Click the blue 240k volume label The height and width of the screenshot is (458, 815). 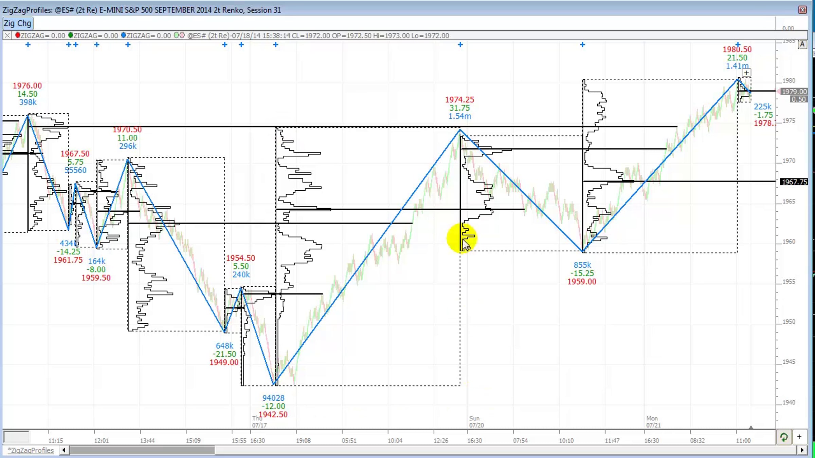pos(241,275)
